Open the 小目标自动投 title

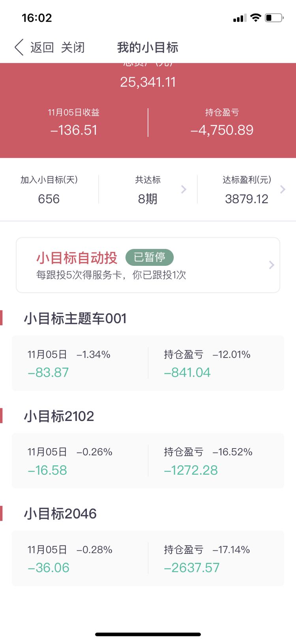tap(77, 258)
